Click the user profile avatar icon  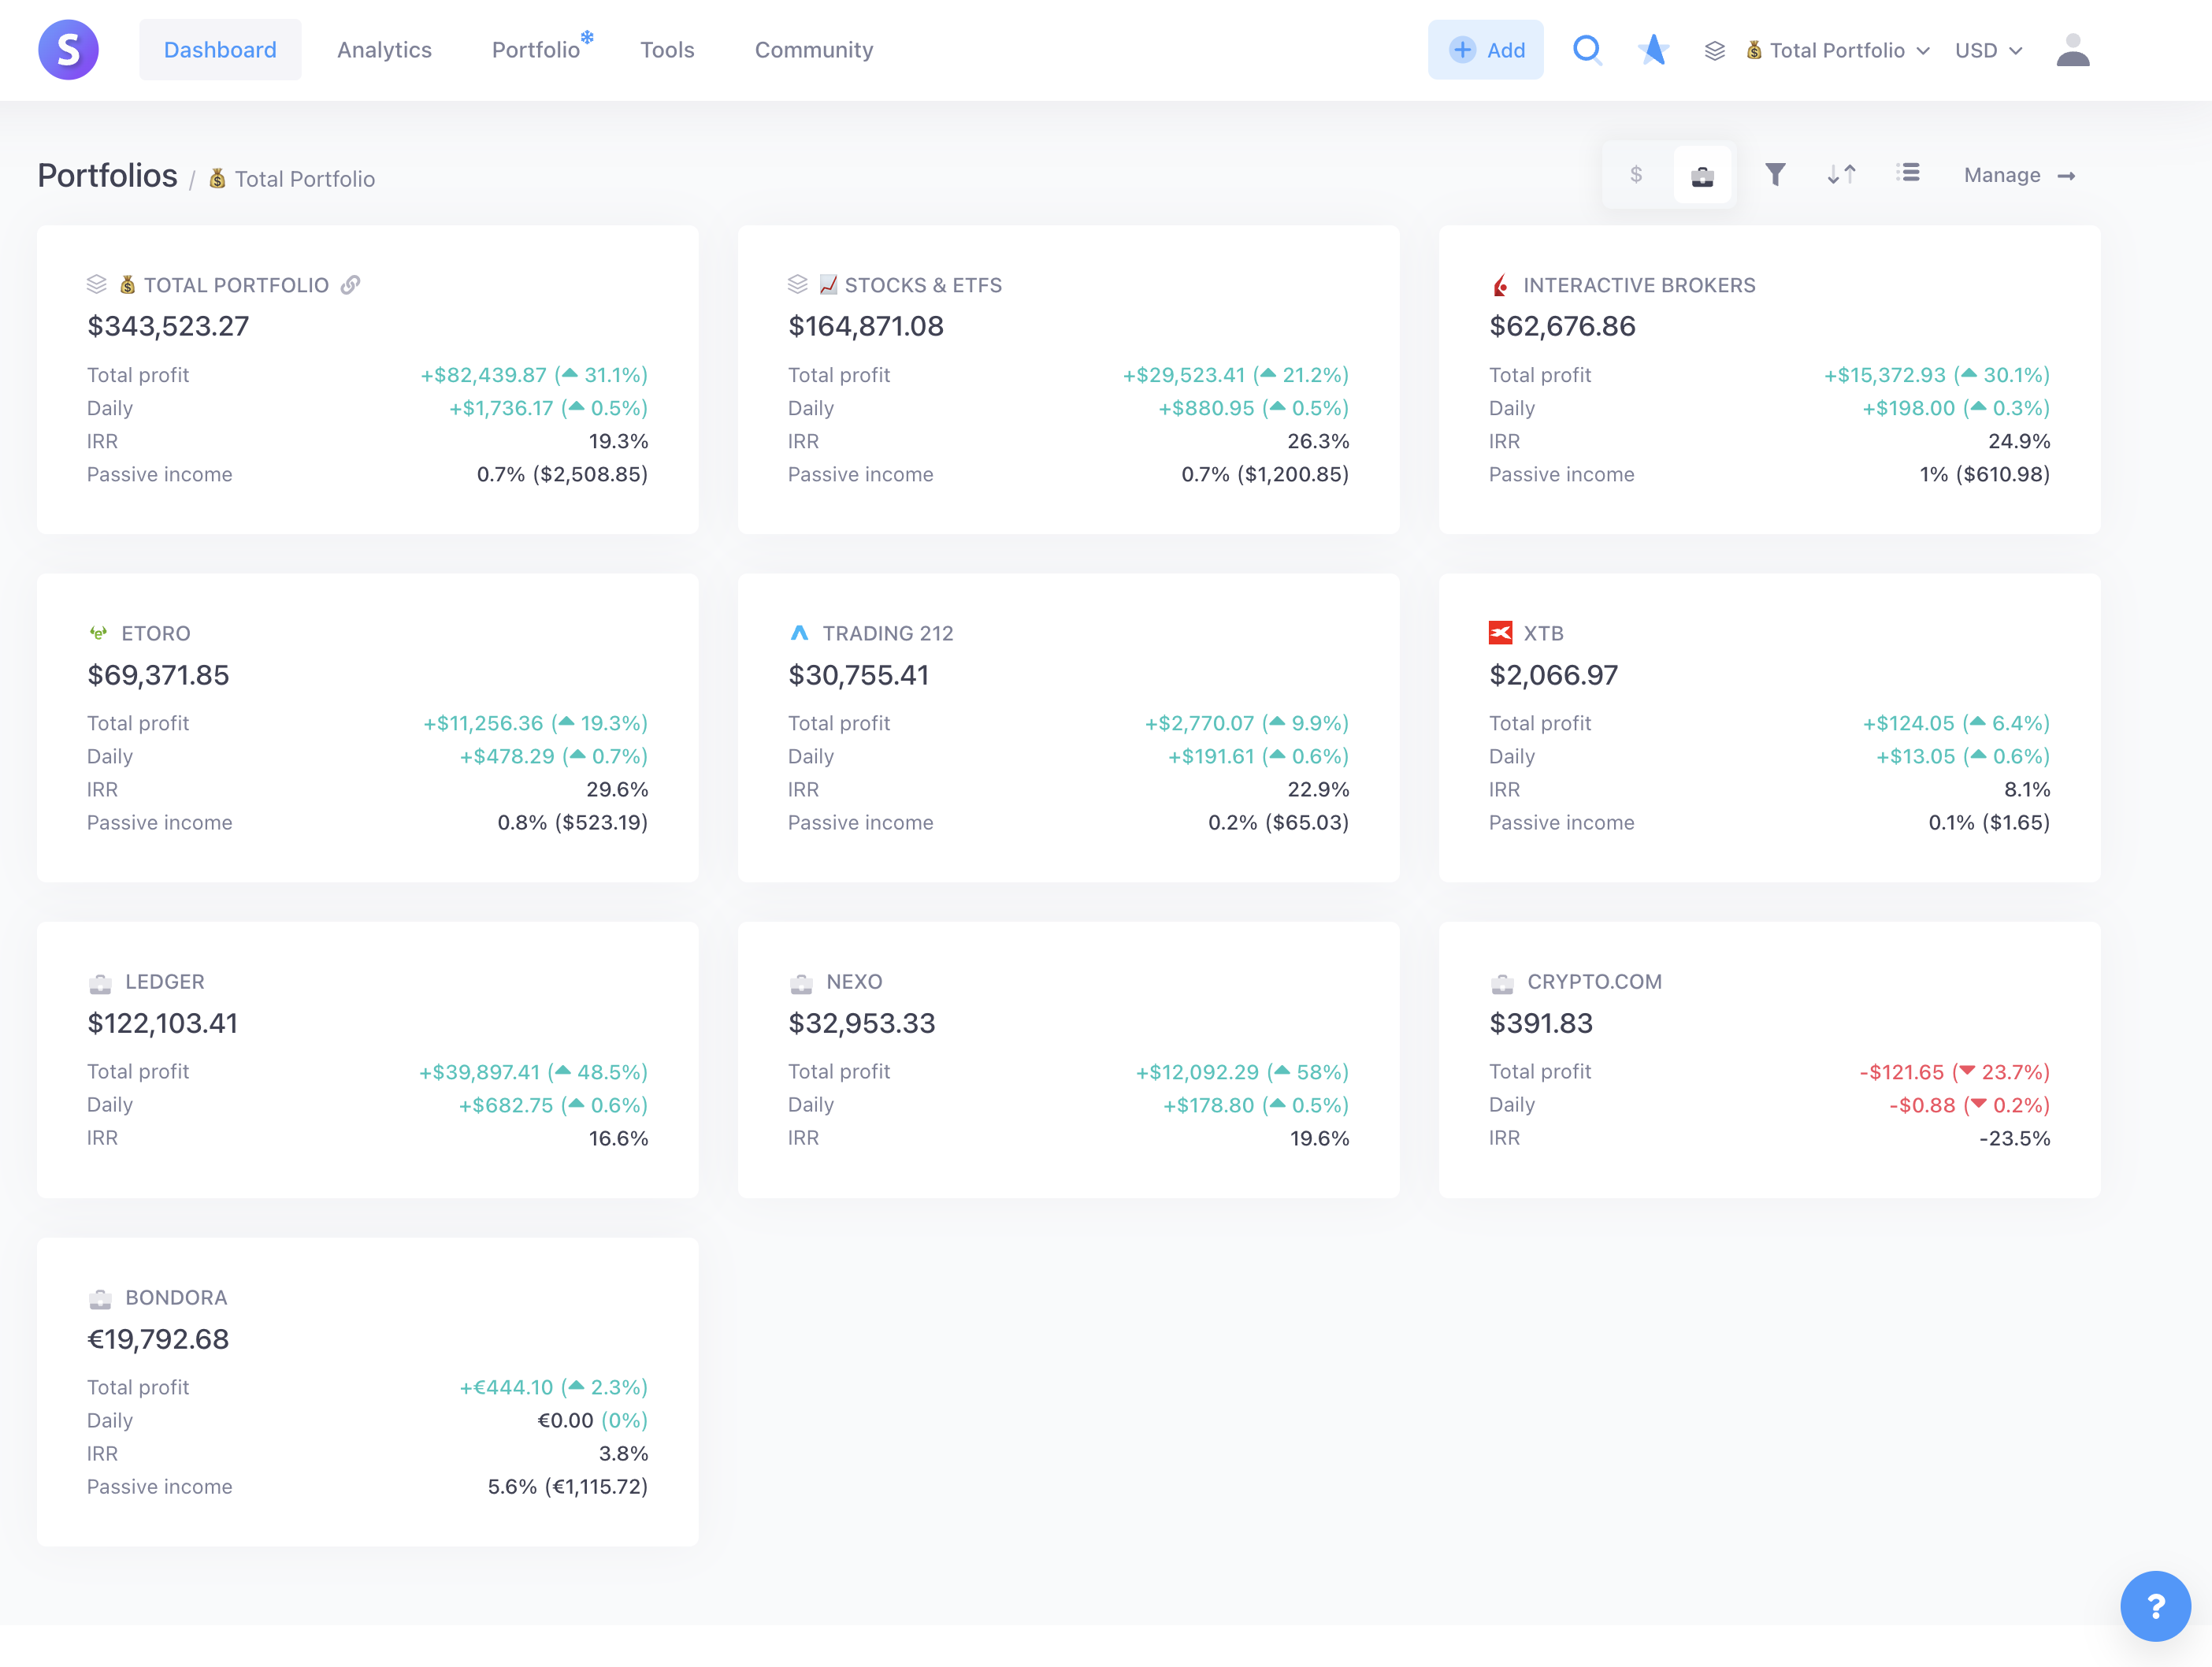click(x=2072, y=50)
